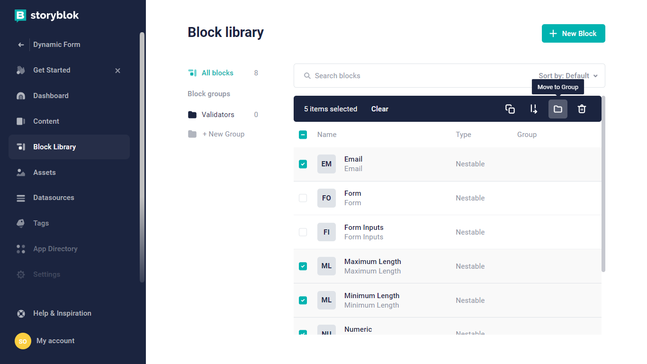This screenshot has height=364, width=647.
Task: Click the EM block thumbnail
Action: [326, 164]
